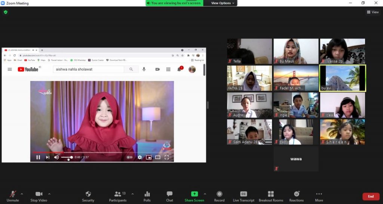
Task: Start recording with the Record button
Action: tap(219, 194)
